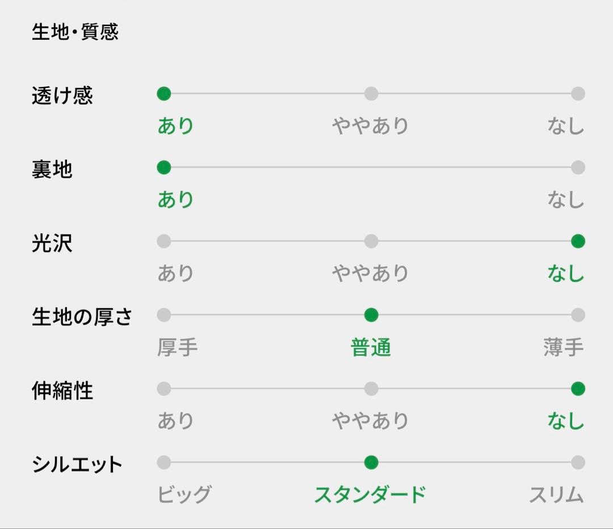Viewport: 613px width, 529px height.
Task: Set 生地の厚さ to the 厚手 dot
Action: point(164,315)
